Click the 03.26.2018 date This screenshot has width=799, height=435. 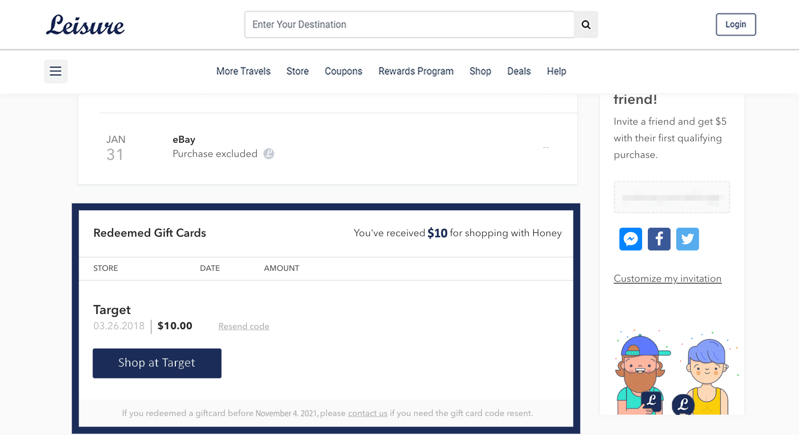click(119, 326)
